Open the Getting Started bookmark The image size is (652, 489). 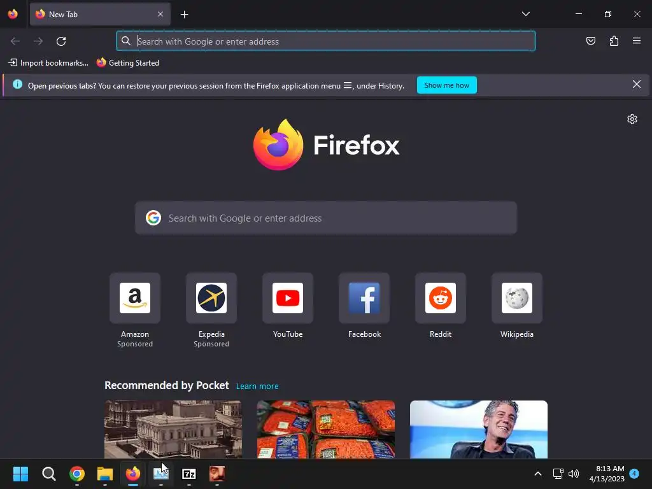[127, 63]
